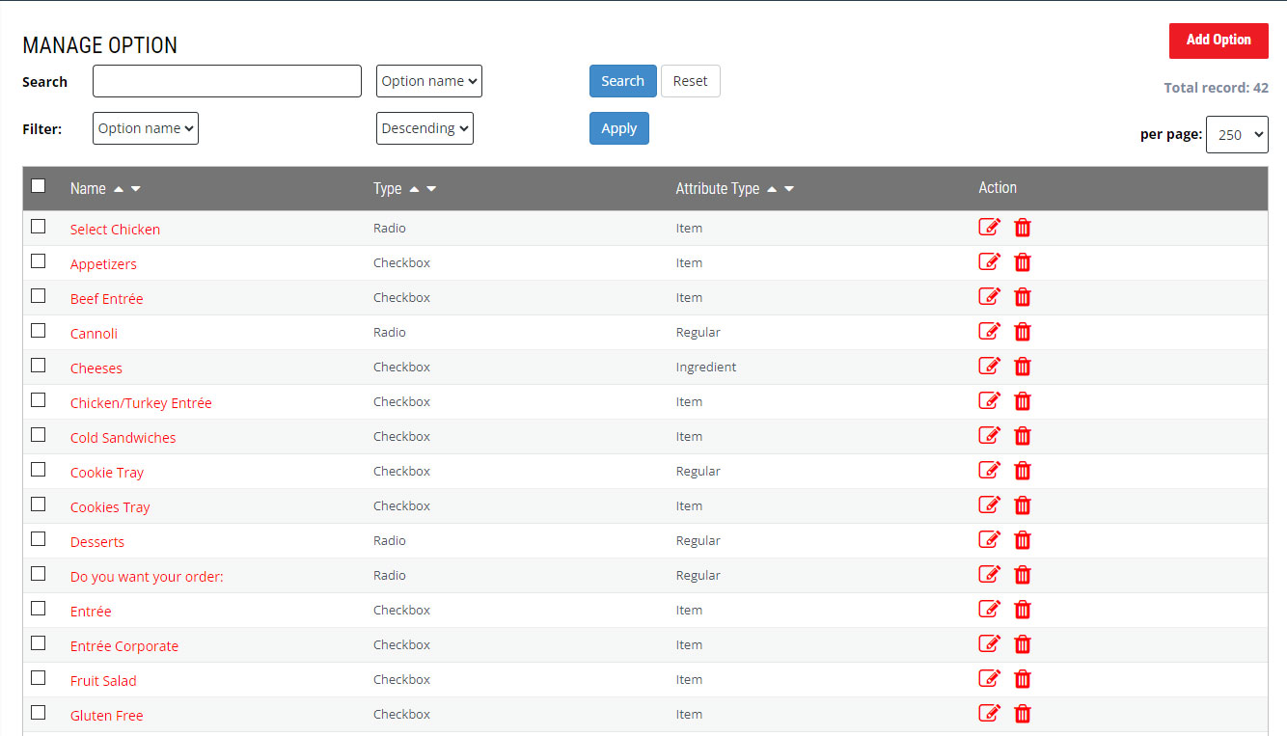Edit the Cookies Tray option
The image size is (1287, 736).
(x=990, y=504)
